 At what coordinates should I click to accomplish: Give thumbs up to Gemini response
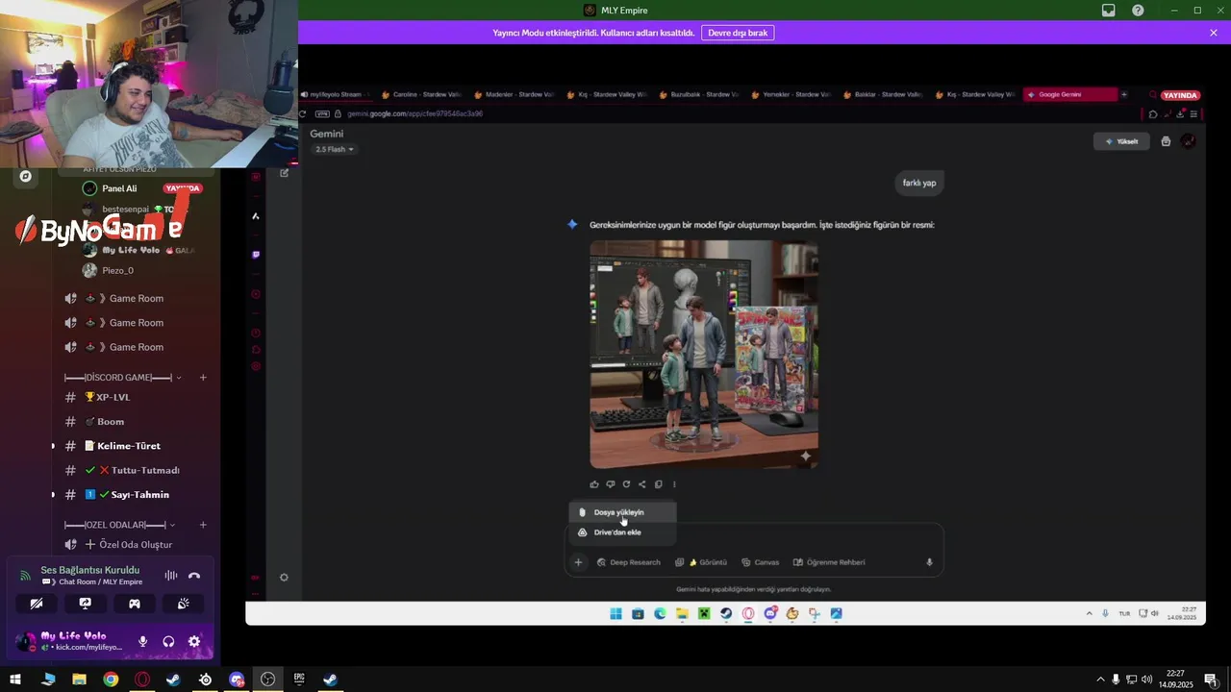(594, 484)
